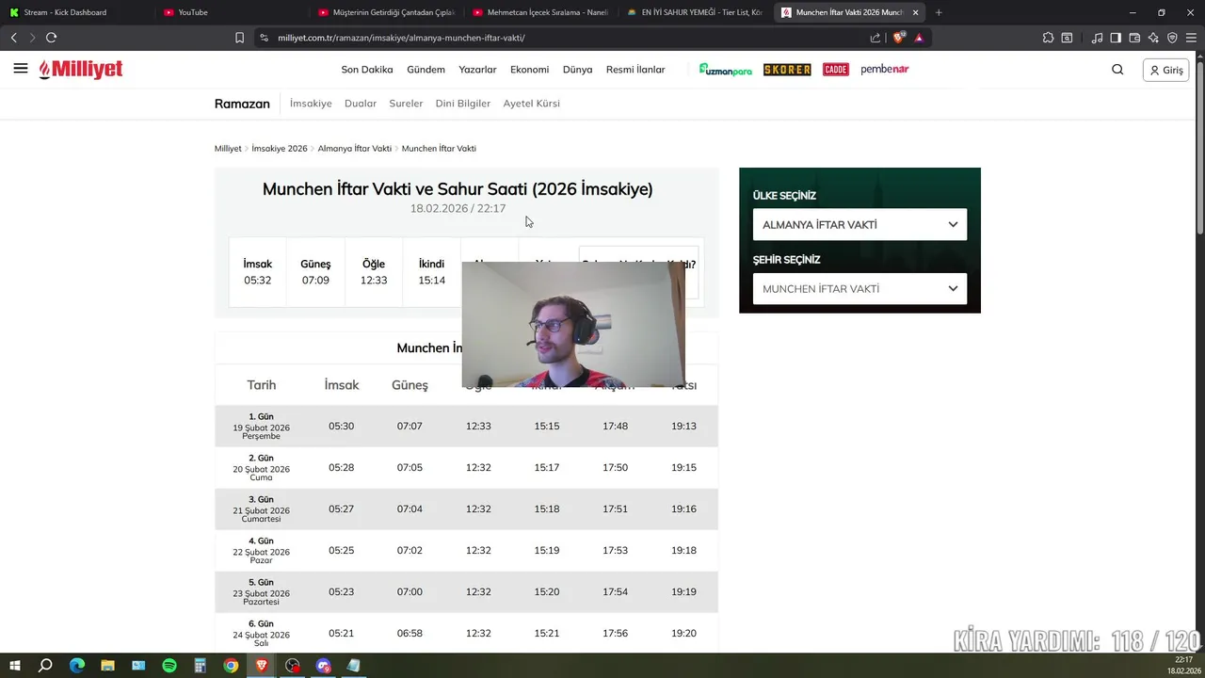Open Windows taskbar search
Image resolution: width=1205 pixels, height=678 pixels.
point(45,666)
